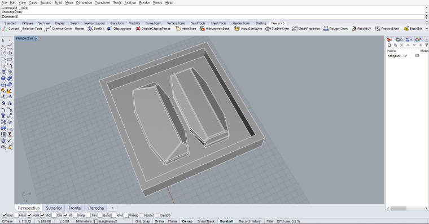Open ImportDimStyles tool
This screenshot has height=224, width=429.
click(x=248, y=29)
